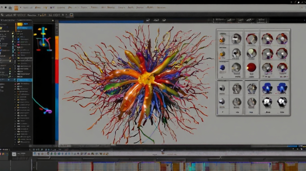Image resolution: width=306 pixels, height=171 pixels.
Task: Click the node graph preview at top of dark panel
Action: (43, 39)
